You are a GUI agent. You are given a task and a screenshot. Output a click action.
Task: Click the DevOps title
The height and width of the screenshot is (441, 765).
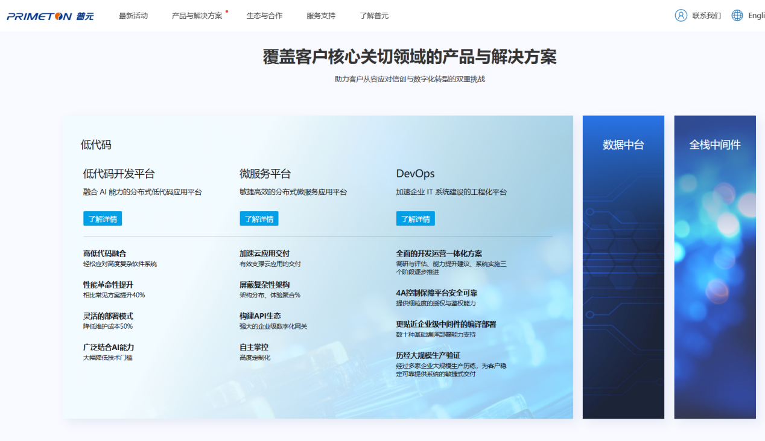[415, 174]
